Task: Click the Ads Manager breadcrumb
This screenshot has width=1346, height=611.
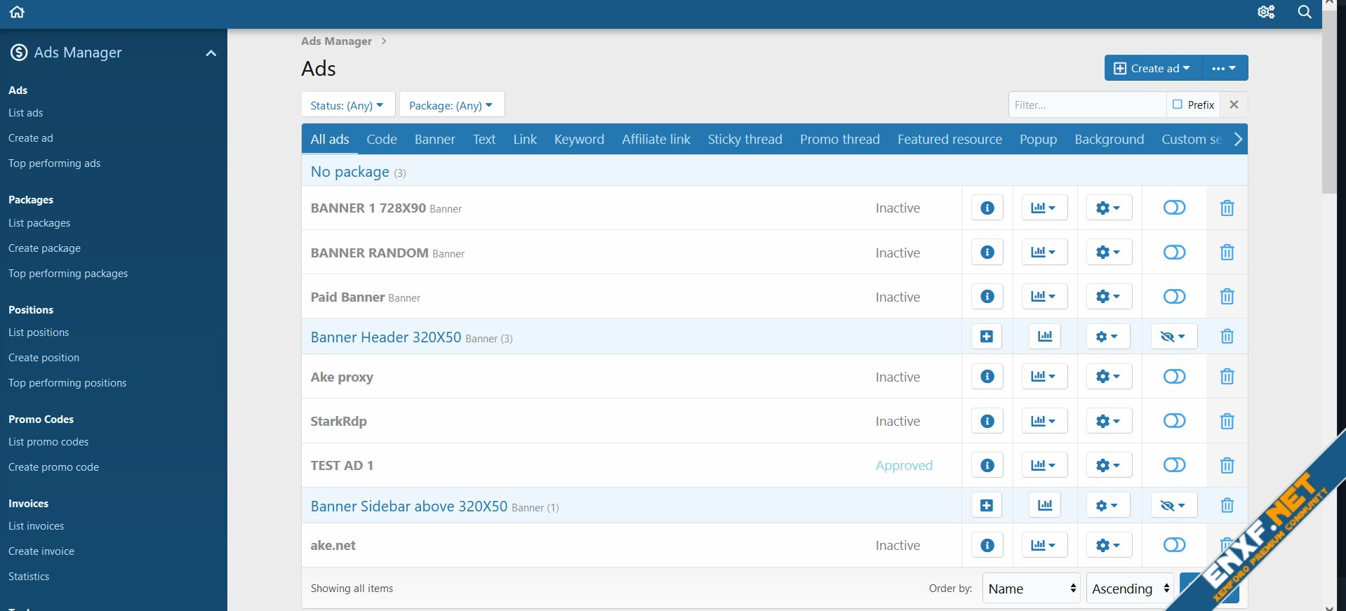Action: [336, 41]
